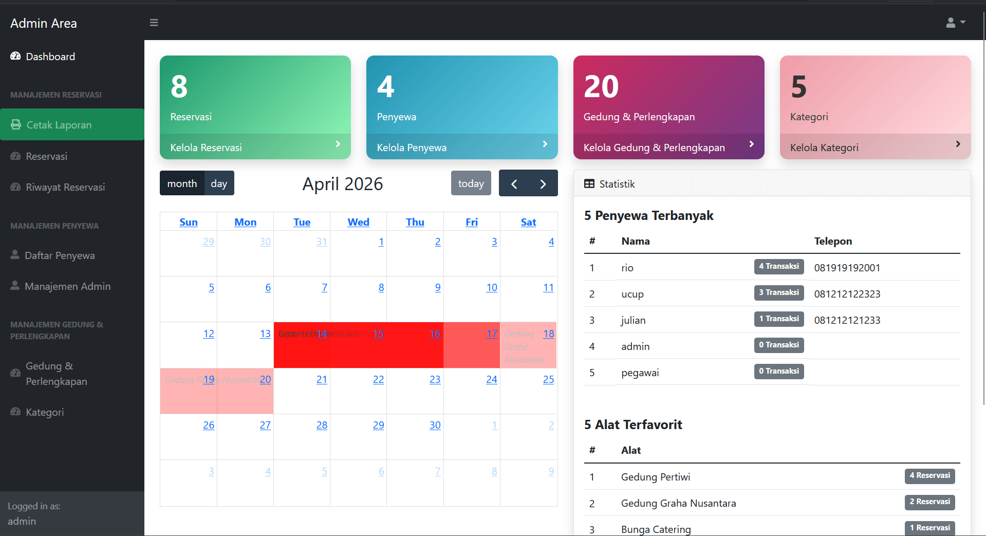Click the red reservation event on April 14-16

click(x=358, y=345)
